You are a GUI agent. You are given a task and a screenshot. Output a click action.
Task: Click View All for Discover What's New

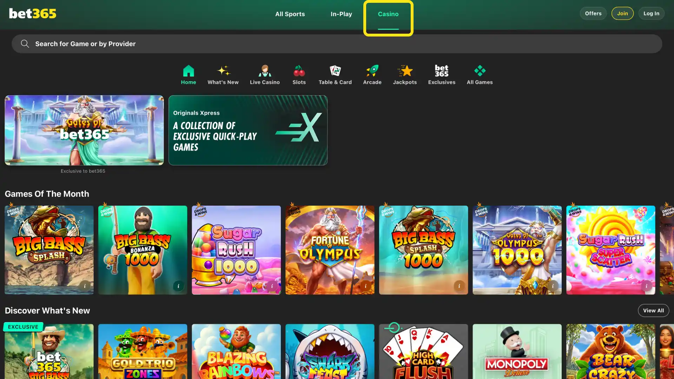coord(653,311)
